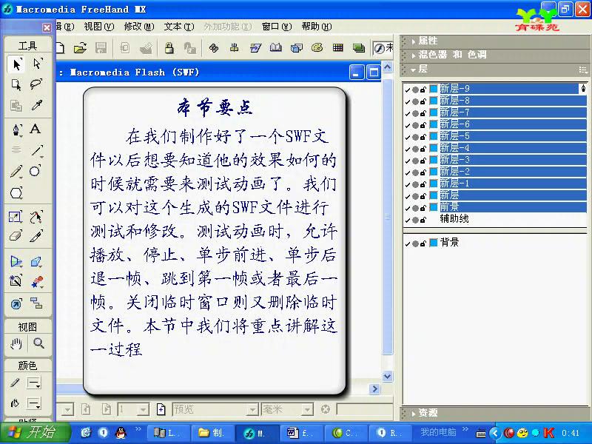Open the Library book icon
Image resolution: width=592 pixels, height=444 pixels.
(275, 48)
